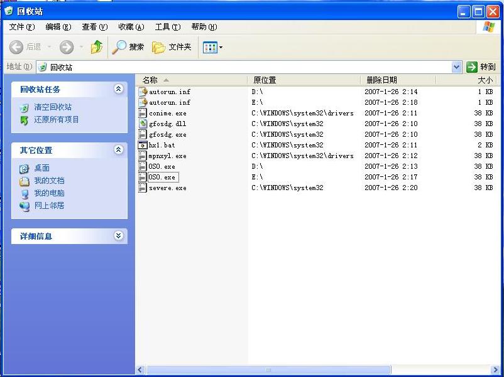This screenshot has width=504, height=377.
Task: Click the hx1.bat file icon
Action: tap(143, 145)
